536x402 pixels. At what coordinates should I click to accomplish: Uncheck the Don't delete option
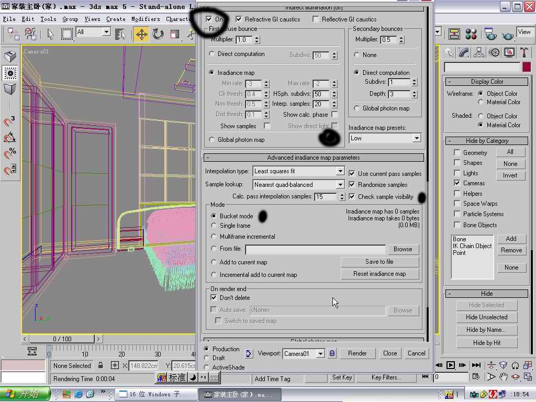(x=214, y=297)
